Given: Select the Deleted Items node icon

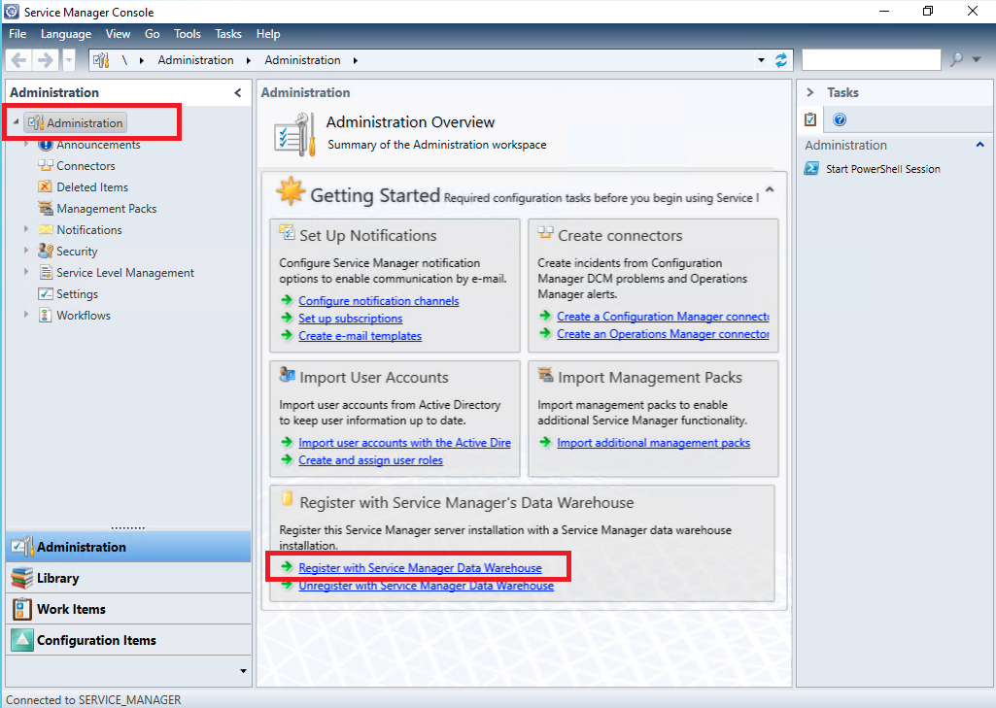Looking at the screenshot, I should [45, 187].
